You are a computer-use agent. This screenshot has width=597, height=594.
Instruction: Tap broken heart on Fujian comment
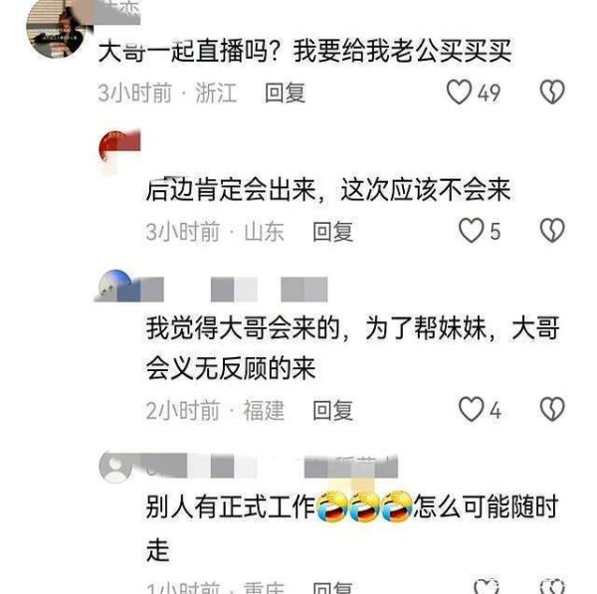pyautogui.click(x=552, y=409)
